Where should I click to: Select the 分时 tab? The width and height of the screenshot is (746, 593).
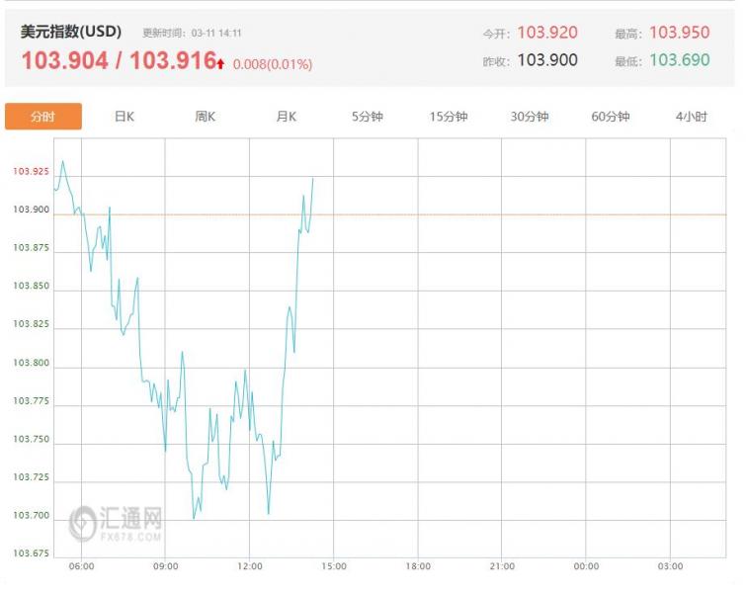pyautogui.click(x=43, y=117)
